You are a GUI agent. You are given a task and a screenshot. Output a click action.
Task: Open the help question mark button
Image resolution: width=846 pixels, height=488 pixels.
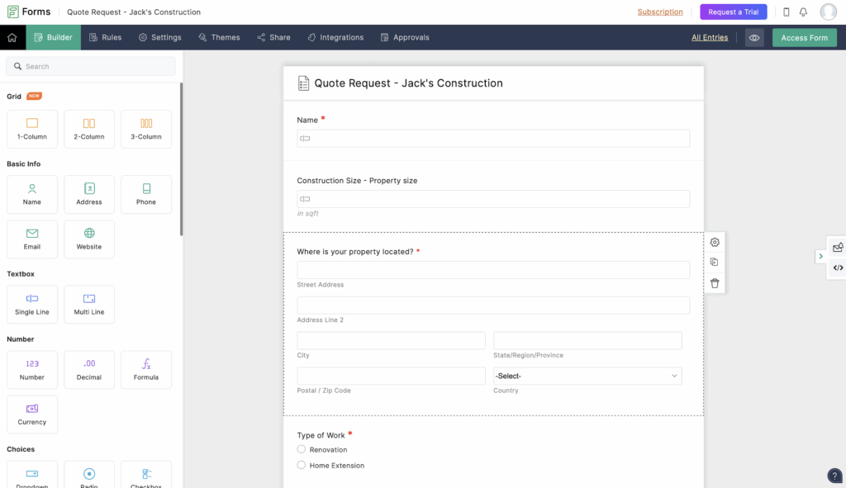click(x=834, y=476)
